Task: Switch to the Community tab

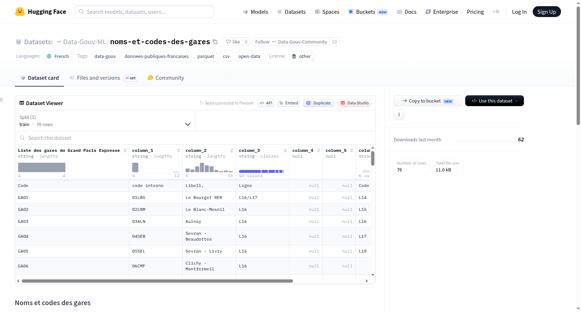Action: tap(166, 78)
